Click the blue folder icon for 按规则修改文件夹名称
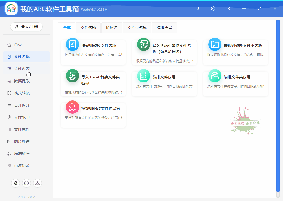 (215, 44)
